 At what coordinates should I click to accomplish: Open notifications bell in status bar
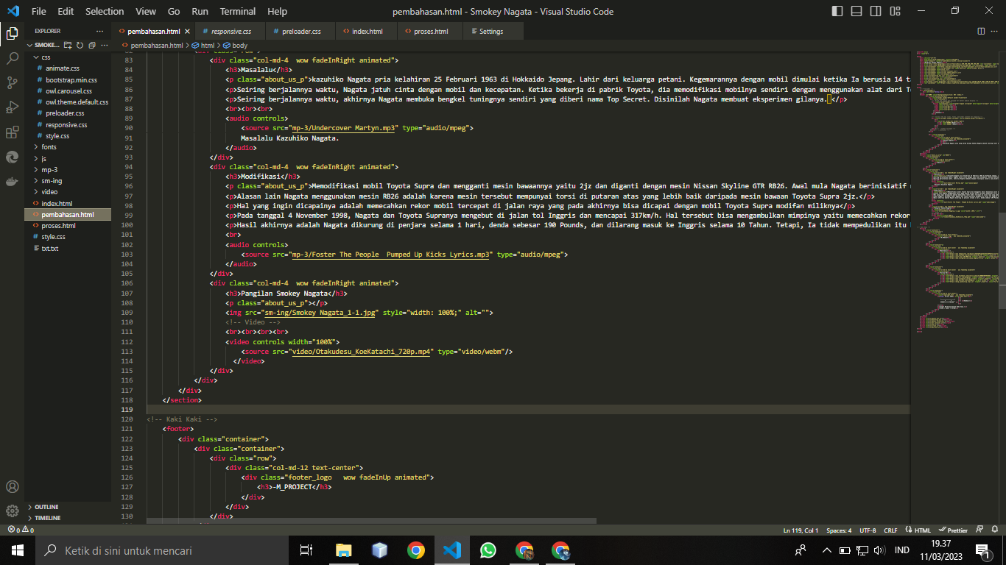pos(995,530)
